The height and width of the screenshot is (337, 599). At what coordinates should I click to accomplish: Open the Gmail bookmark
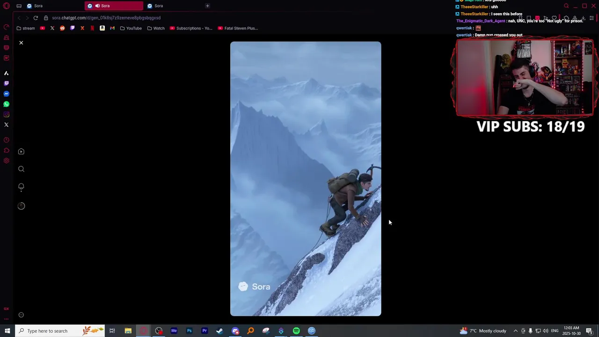(x=112, y=28)
